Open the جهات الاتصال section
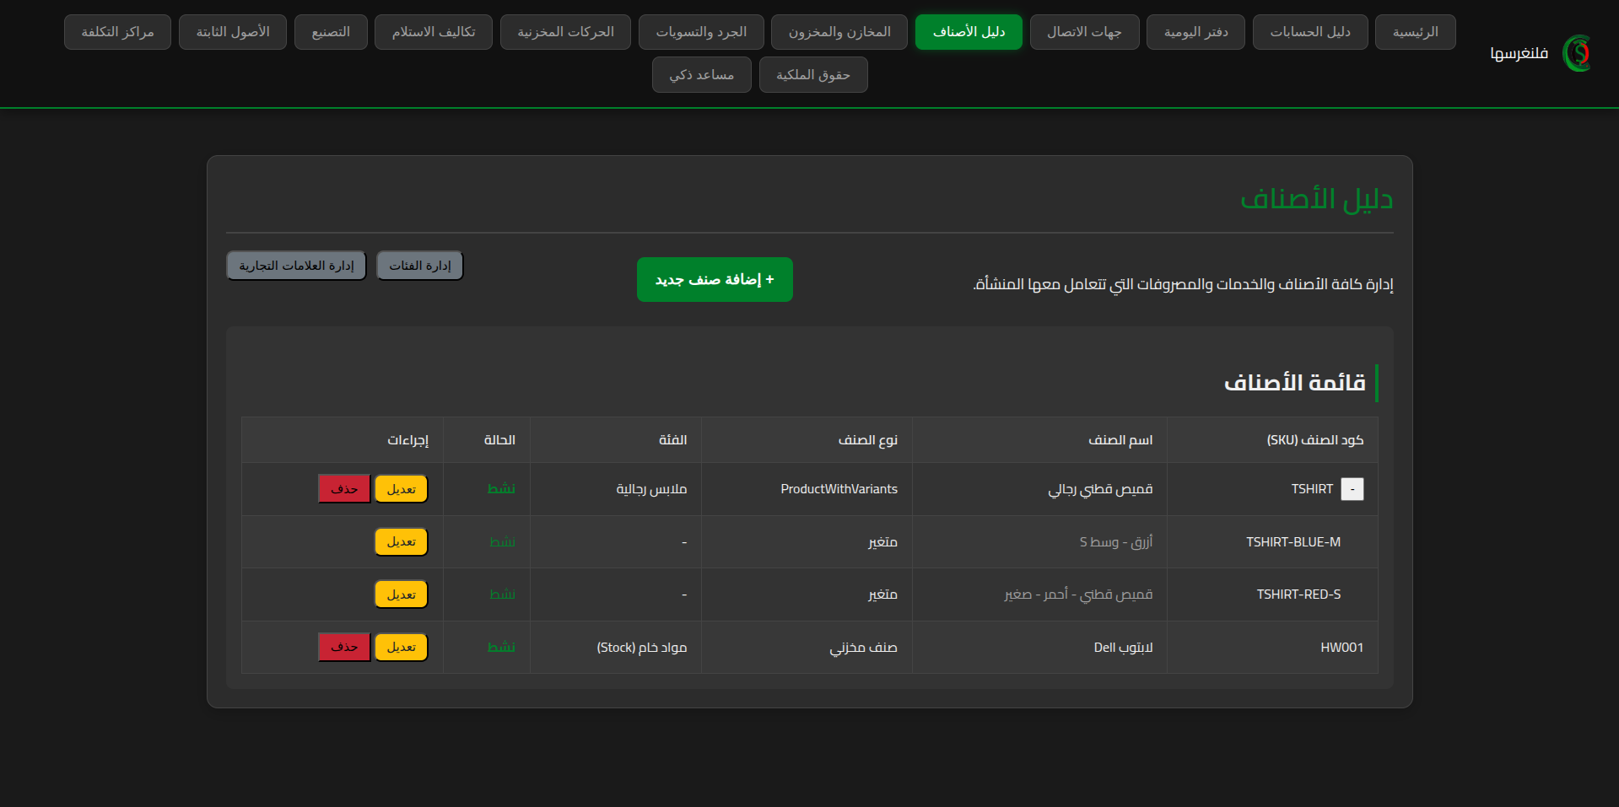Viewport: 1619px width, 807px height. click(x=1084, y=31)
